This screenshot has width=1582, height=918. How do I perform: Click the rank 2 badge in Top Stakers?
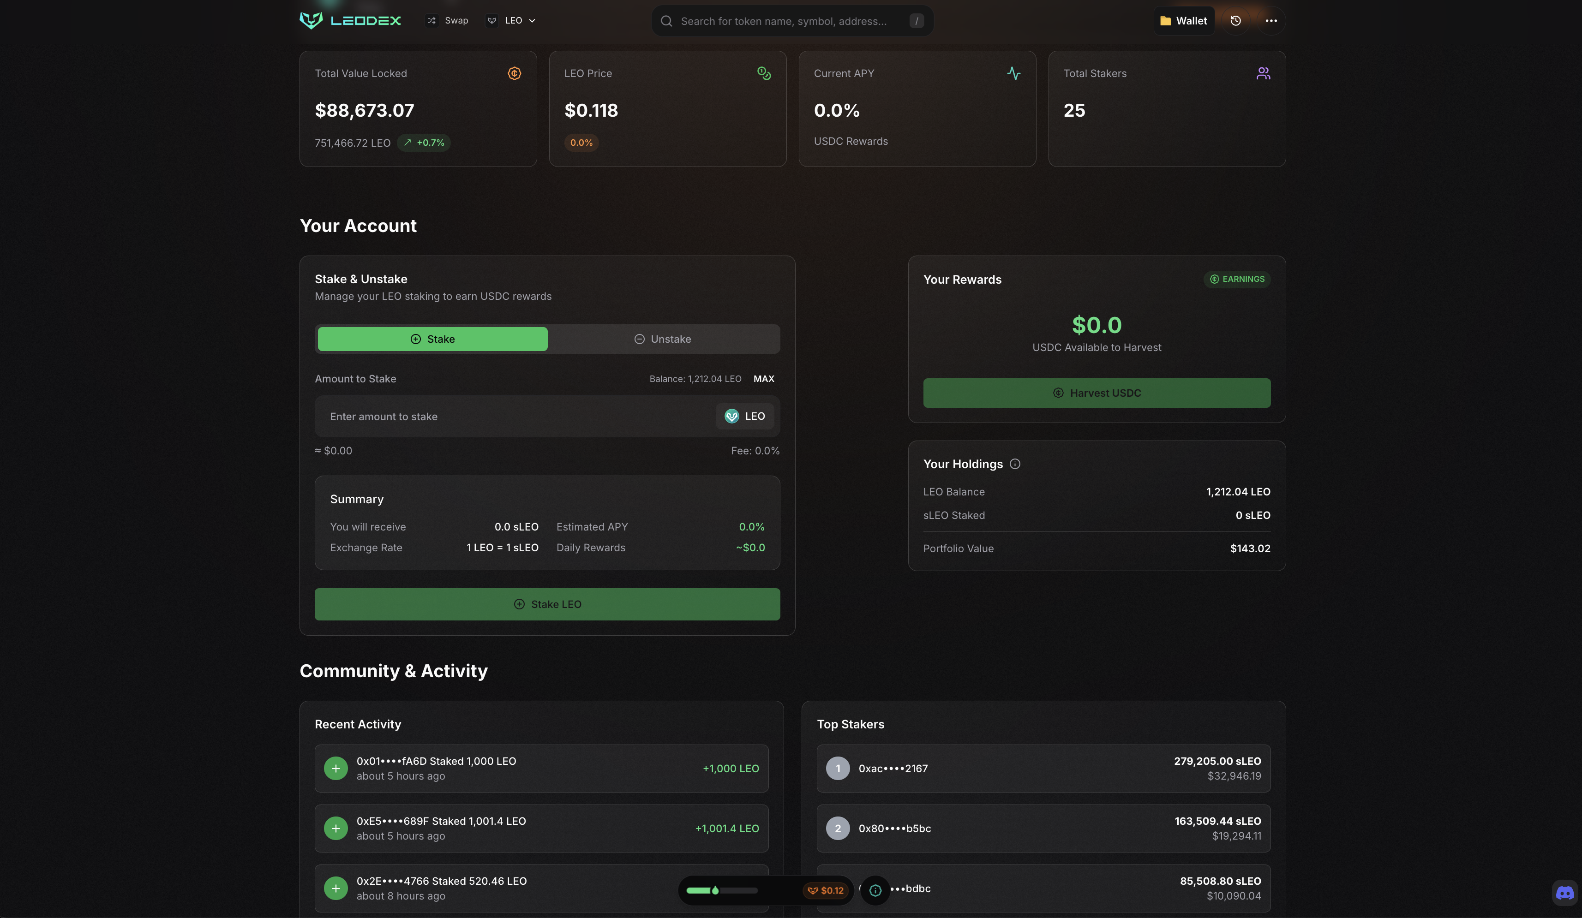(x=838, y=828)
